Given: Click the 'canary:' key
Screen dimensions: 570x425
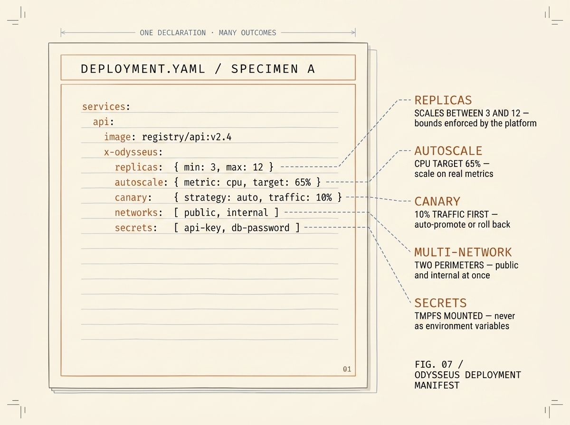Looking at the screenshot, I should (133, 198).
